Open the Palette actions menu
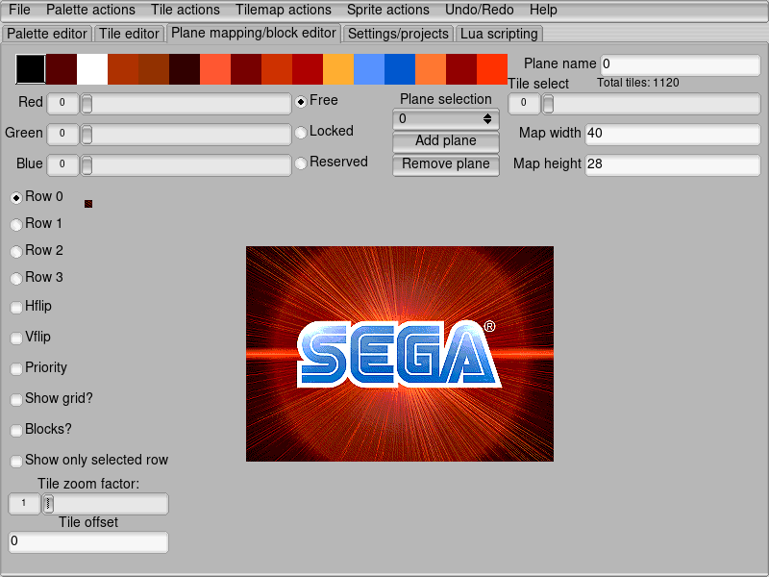The image size is (769, 577). pyautogui.click(x=90, y=10)
